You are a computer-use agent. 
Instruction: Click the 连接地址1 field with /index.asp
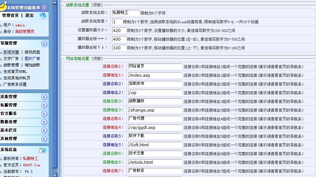[154, 75]
